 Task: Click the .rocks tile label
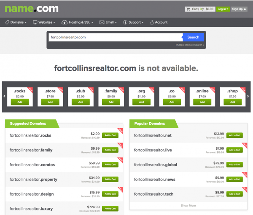tap(20, 91)
